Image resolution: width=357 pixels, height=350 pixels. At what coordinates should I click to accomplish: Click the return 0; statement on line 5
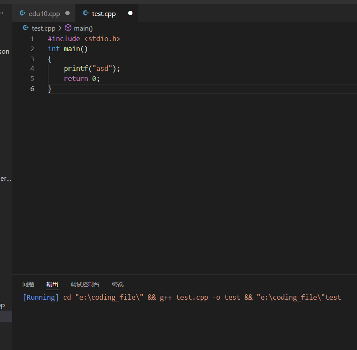82,78
